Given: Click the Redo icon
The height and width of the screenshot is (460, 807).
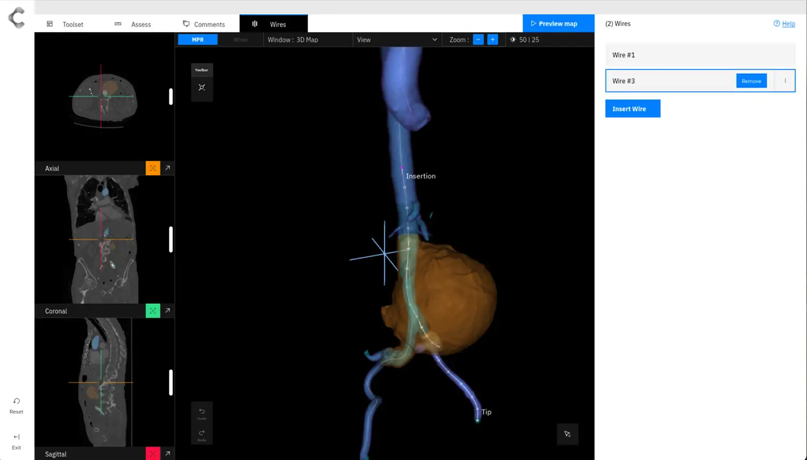Looking at the screenshot, I should tap(202, 434).
